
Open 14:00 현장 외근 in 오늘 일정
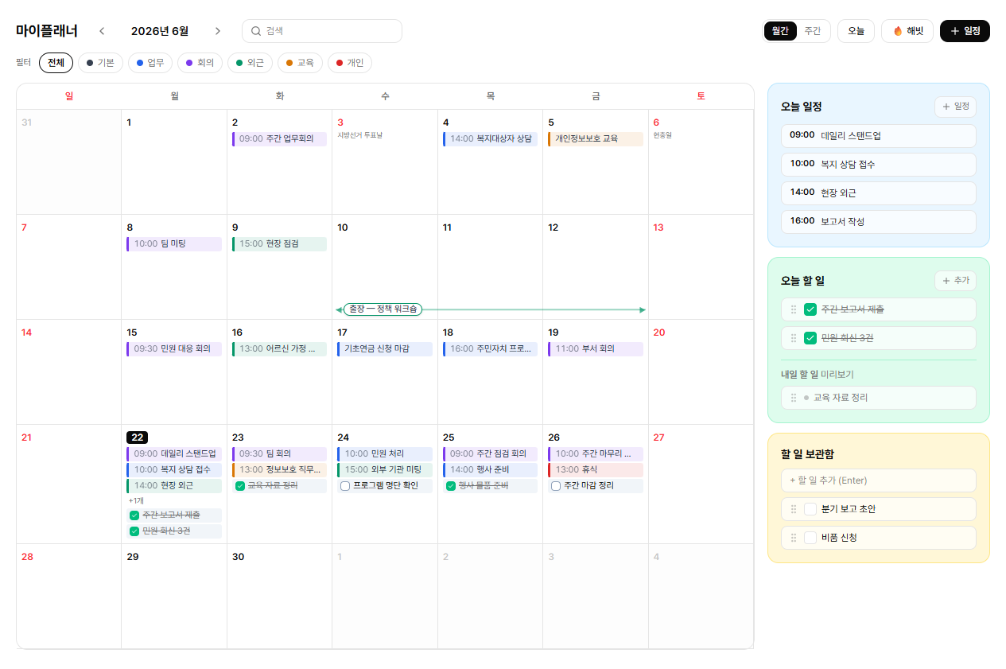click(x=878, y=193)
